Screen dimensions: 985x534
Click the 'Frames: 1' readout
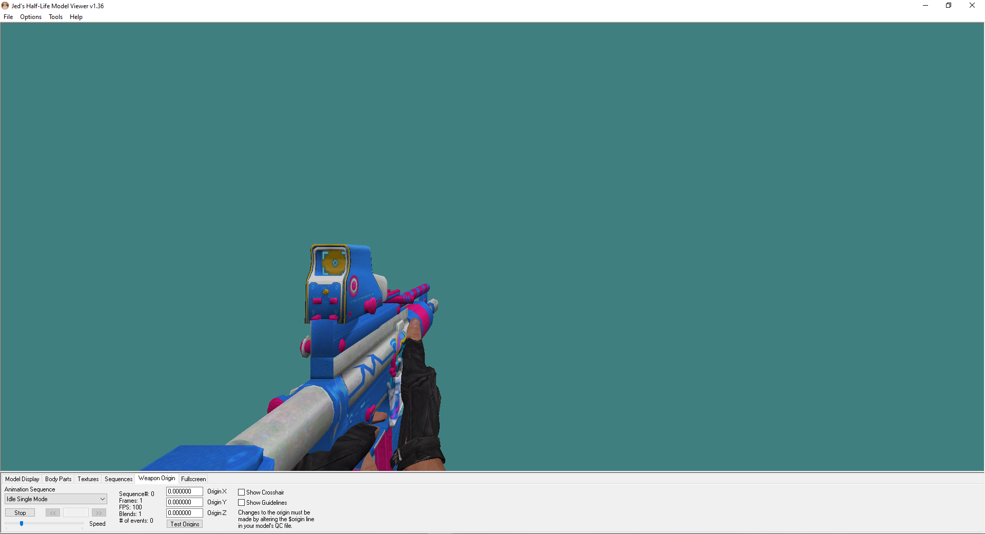click(x=131, y=501)
